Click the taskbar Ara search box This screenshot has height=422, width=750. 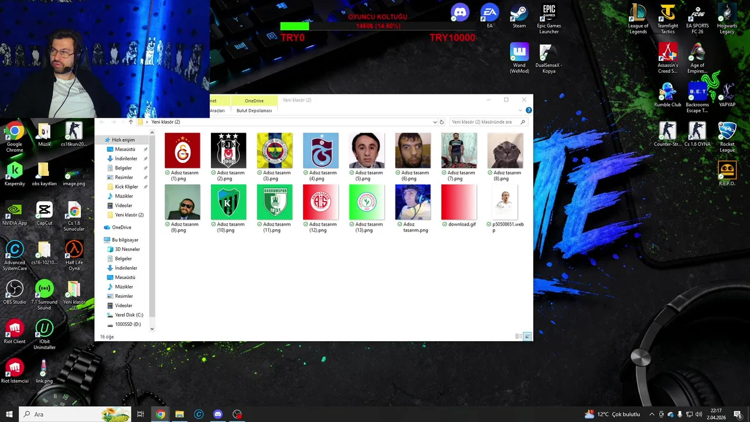pyautogui.click(x=76, y=414)
